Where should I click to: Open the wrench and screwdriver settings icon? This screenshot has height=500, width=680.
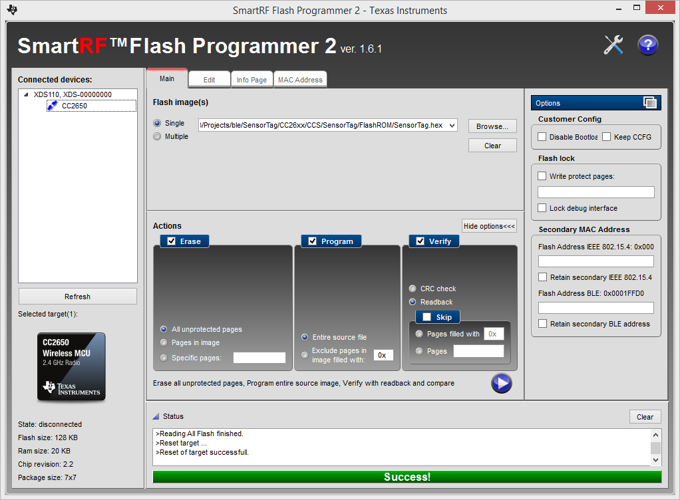pos(613,45)
